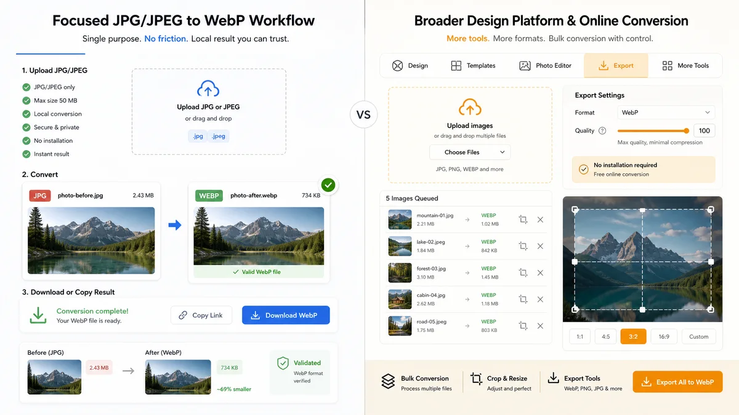Click the Before (JPG) thumbnail
This screenshot has width=739, height=415.
coord(54,377)
